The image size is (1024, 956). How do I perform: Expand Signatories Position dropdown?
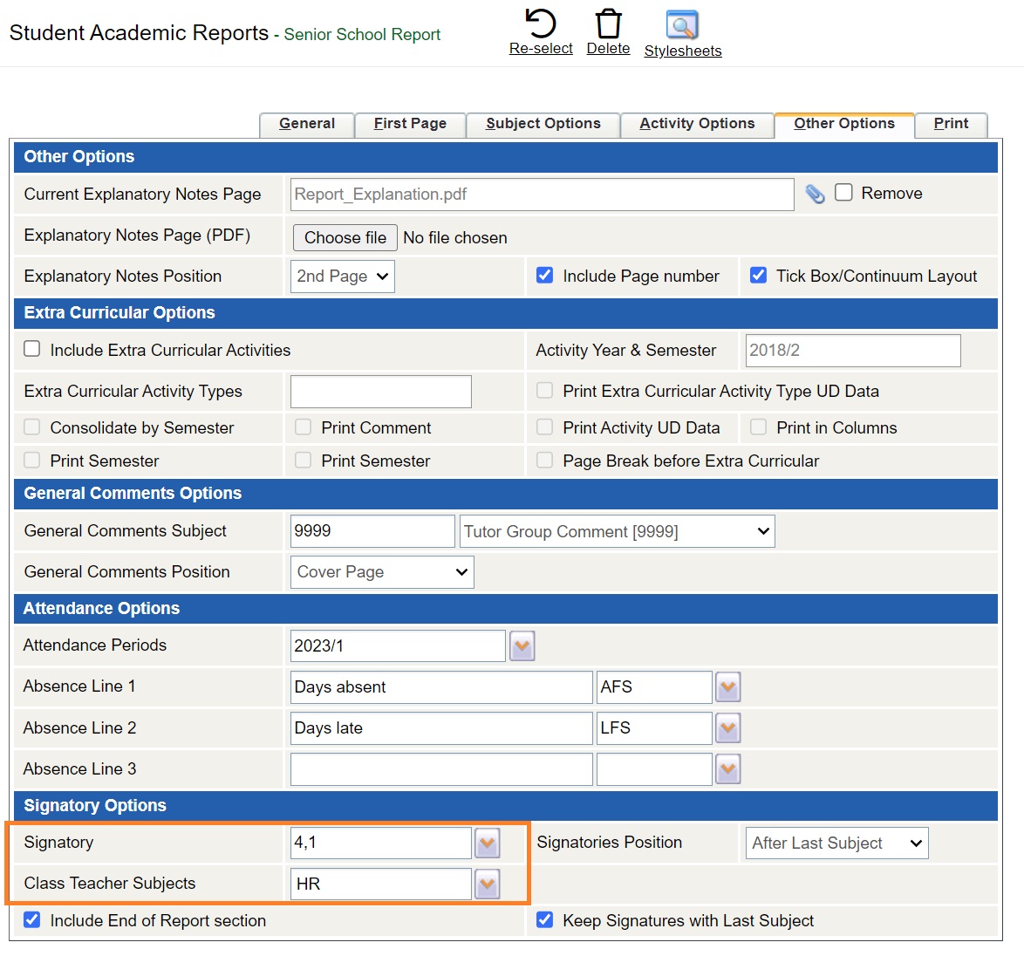(x=836, y=843)
